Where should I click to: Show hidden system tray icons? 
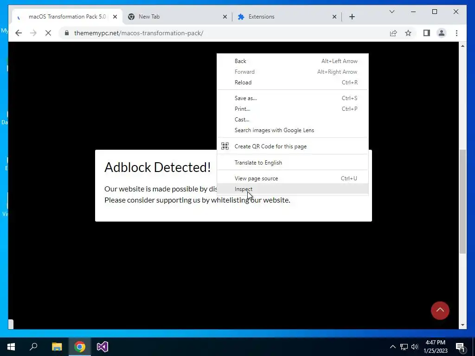[x=392, y=347]
